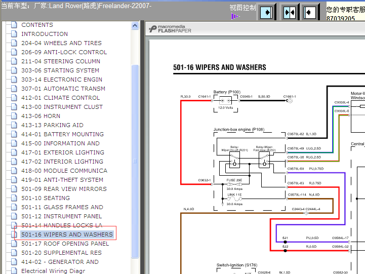Open 204-04 WHEELS AND TIRES section
The height and width of the screenshot is (274, 365).
point(61,43)
